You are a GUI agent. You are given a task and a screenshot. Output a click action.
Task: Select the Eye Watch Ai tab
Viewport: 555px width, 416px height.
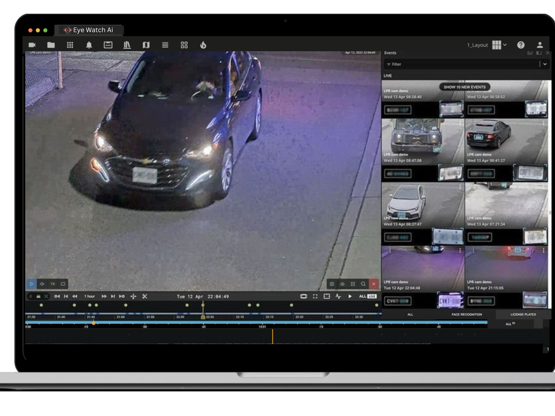tap(89, 30)
